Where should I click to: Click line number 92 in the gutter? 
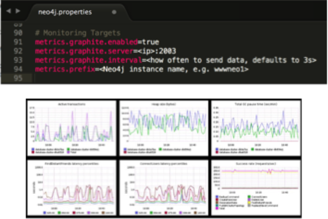18,51
